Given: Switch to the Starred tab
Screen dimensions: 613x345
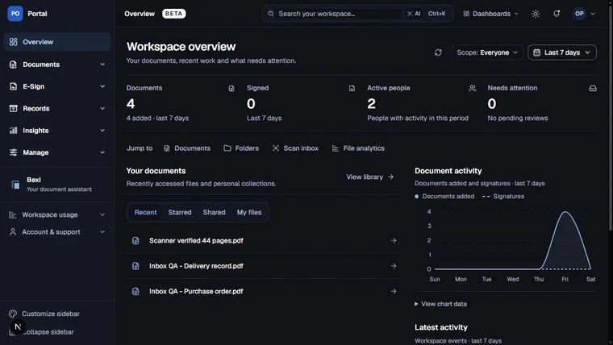Looking at the screenshot, I should tap(180, 213).
